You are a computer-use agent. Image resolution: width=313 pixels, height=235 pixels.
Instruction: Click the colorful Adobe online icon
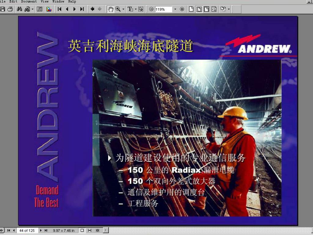[49, 9]
